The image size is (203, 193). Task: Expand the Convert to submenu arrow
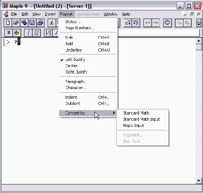point(114,113)
